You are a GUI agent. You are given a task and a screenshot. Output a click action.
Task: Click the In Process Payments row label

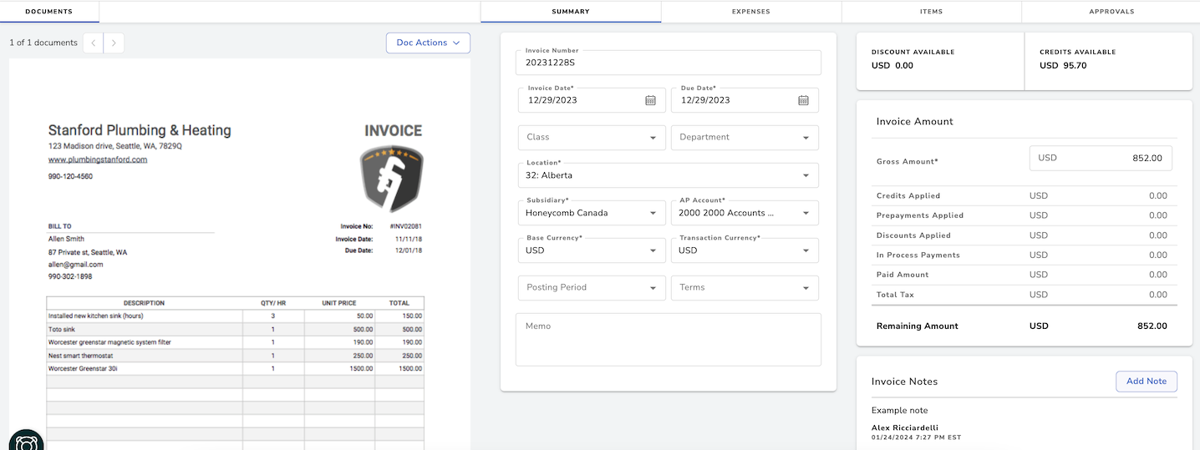point(918,255)
